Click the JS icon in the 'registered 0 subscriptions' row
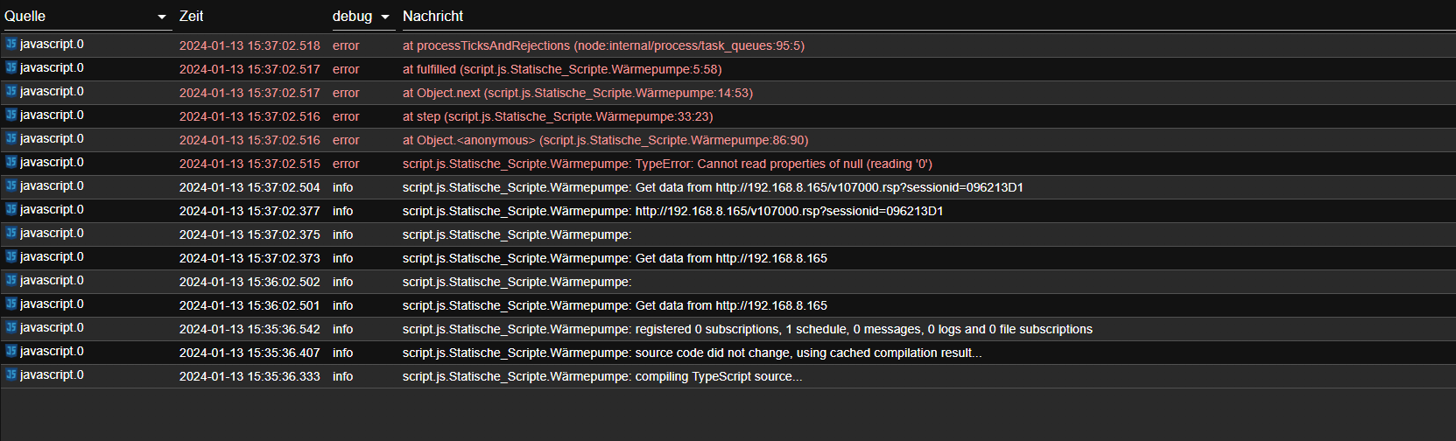The height and width of the screenshot is (441, 1456). (11, 327)
